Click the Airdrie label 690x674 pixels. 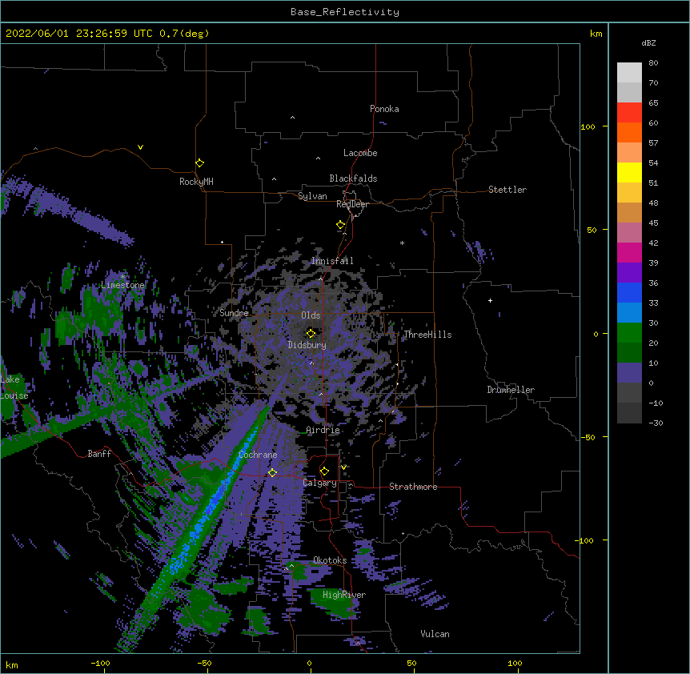[x=323, y=430]
